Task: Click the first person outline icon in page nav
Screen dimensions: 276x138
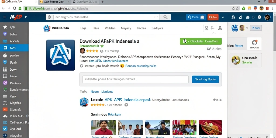Action: click(x=206, y=28)
